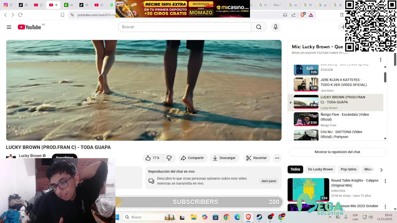
Task: Open volume control in system tray
Action: [371, 217]
